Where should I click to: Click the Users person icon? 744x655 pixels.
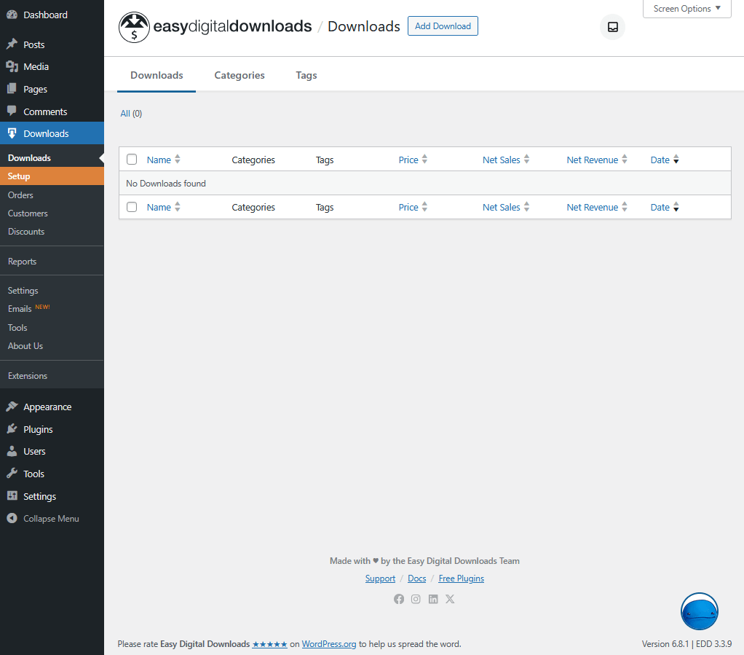coord(12,451)
